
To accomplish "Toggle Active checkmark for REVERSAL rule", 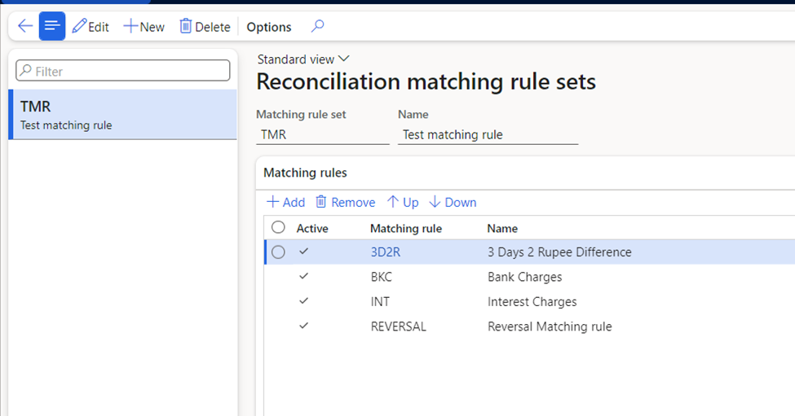I will pyautogui.click(x=303, y=326).
